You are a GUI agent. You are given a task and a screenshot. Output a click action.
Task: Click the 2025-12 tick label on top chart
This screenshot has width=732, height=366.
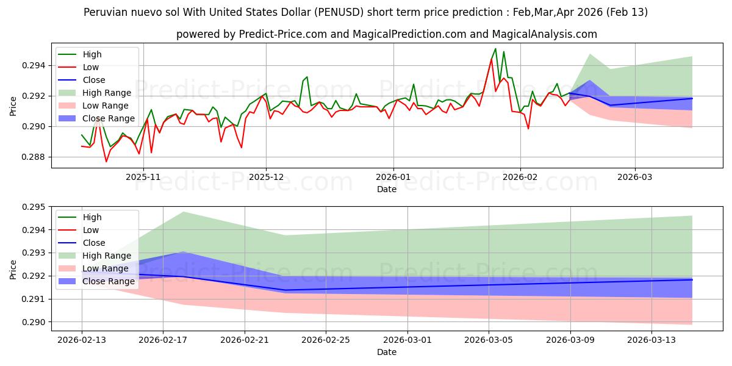click(x=266, y=177)
